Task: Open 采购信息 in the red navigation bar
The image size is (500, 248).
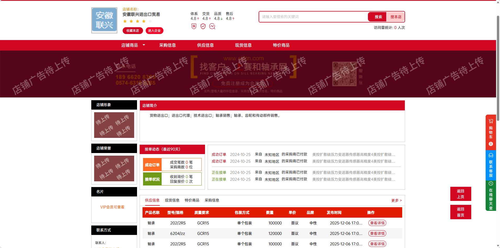Action: click(167, 45)
